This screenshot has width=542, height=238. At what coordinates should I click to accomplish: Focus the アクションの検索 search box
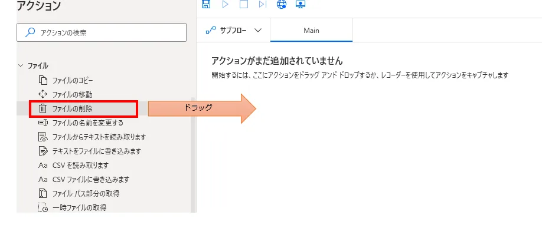[x=103, y=33]
